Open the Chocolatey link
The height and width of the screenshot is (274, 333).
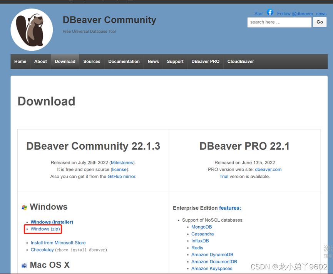point(42,250)
